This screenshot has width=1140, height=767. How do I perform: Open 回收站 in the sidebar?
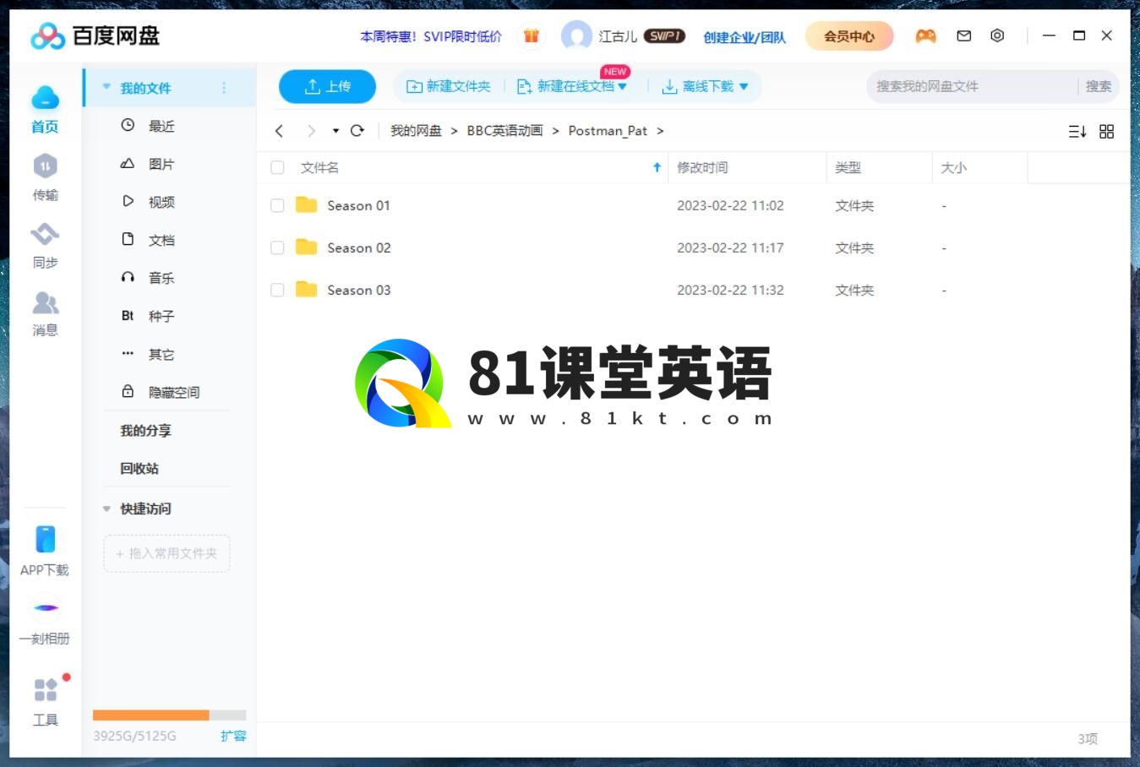[139, 469]
